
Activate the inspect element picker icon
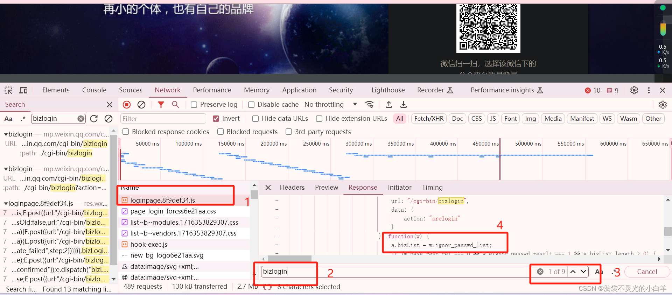[x=8, y=90]
